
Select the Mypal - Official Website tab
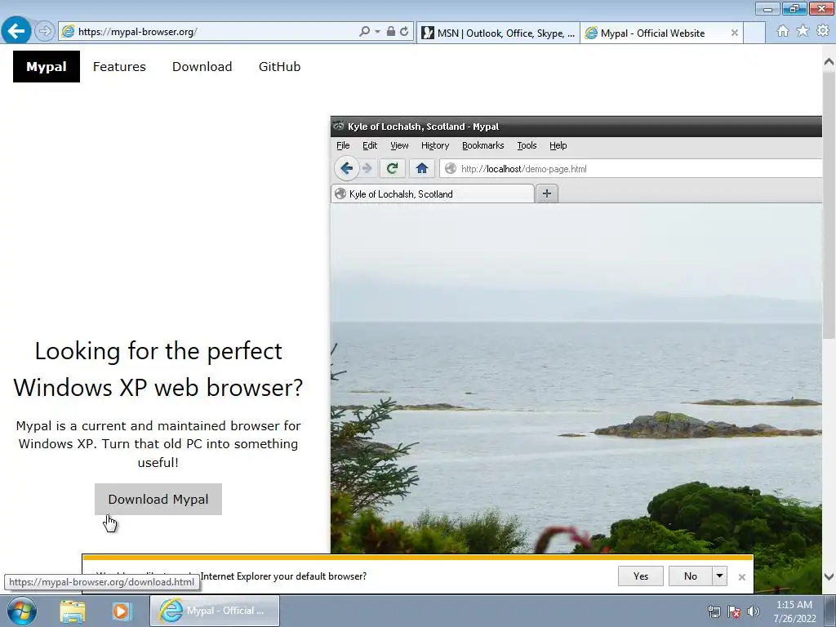point(653,33)
